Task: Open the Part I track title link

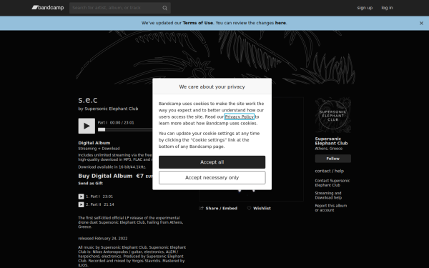Action: 95,197
